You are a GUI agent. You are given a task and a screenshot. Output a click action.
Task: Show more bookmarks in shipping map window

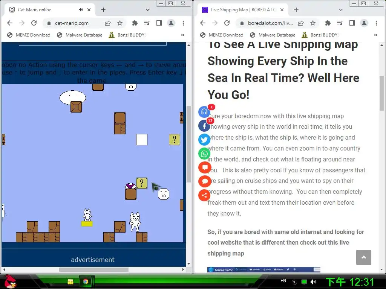pyautogui.click(x=376, y=35)
